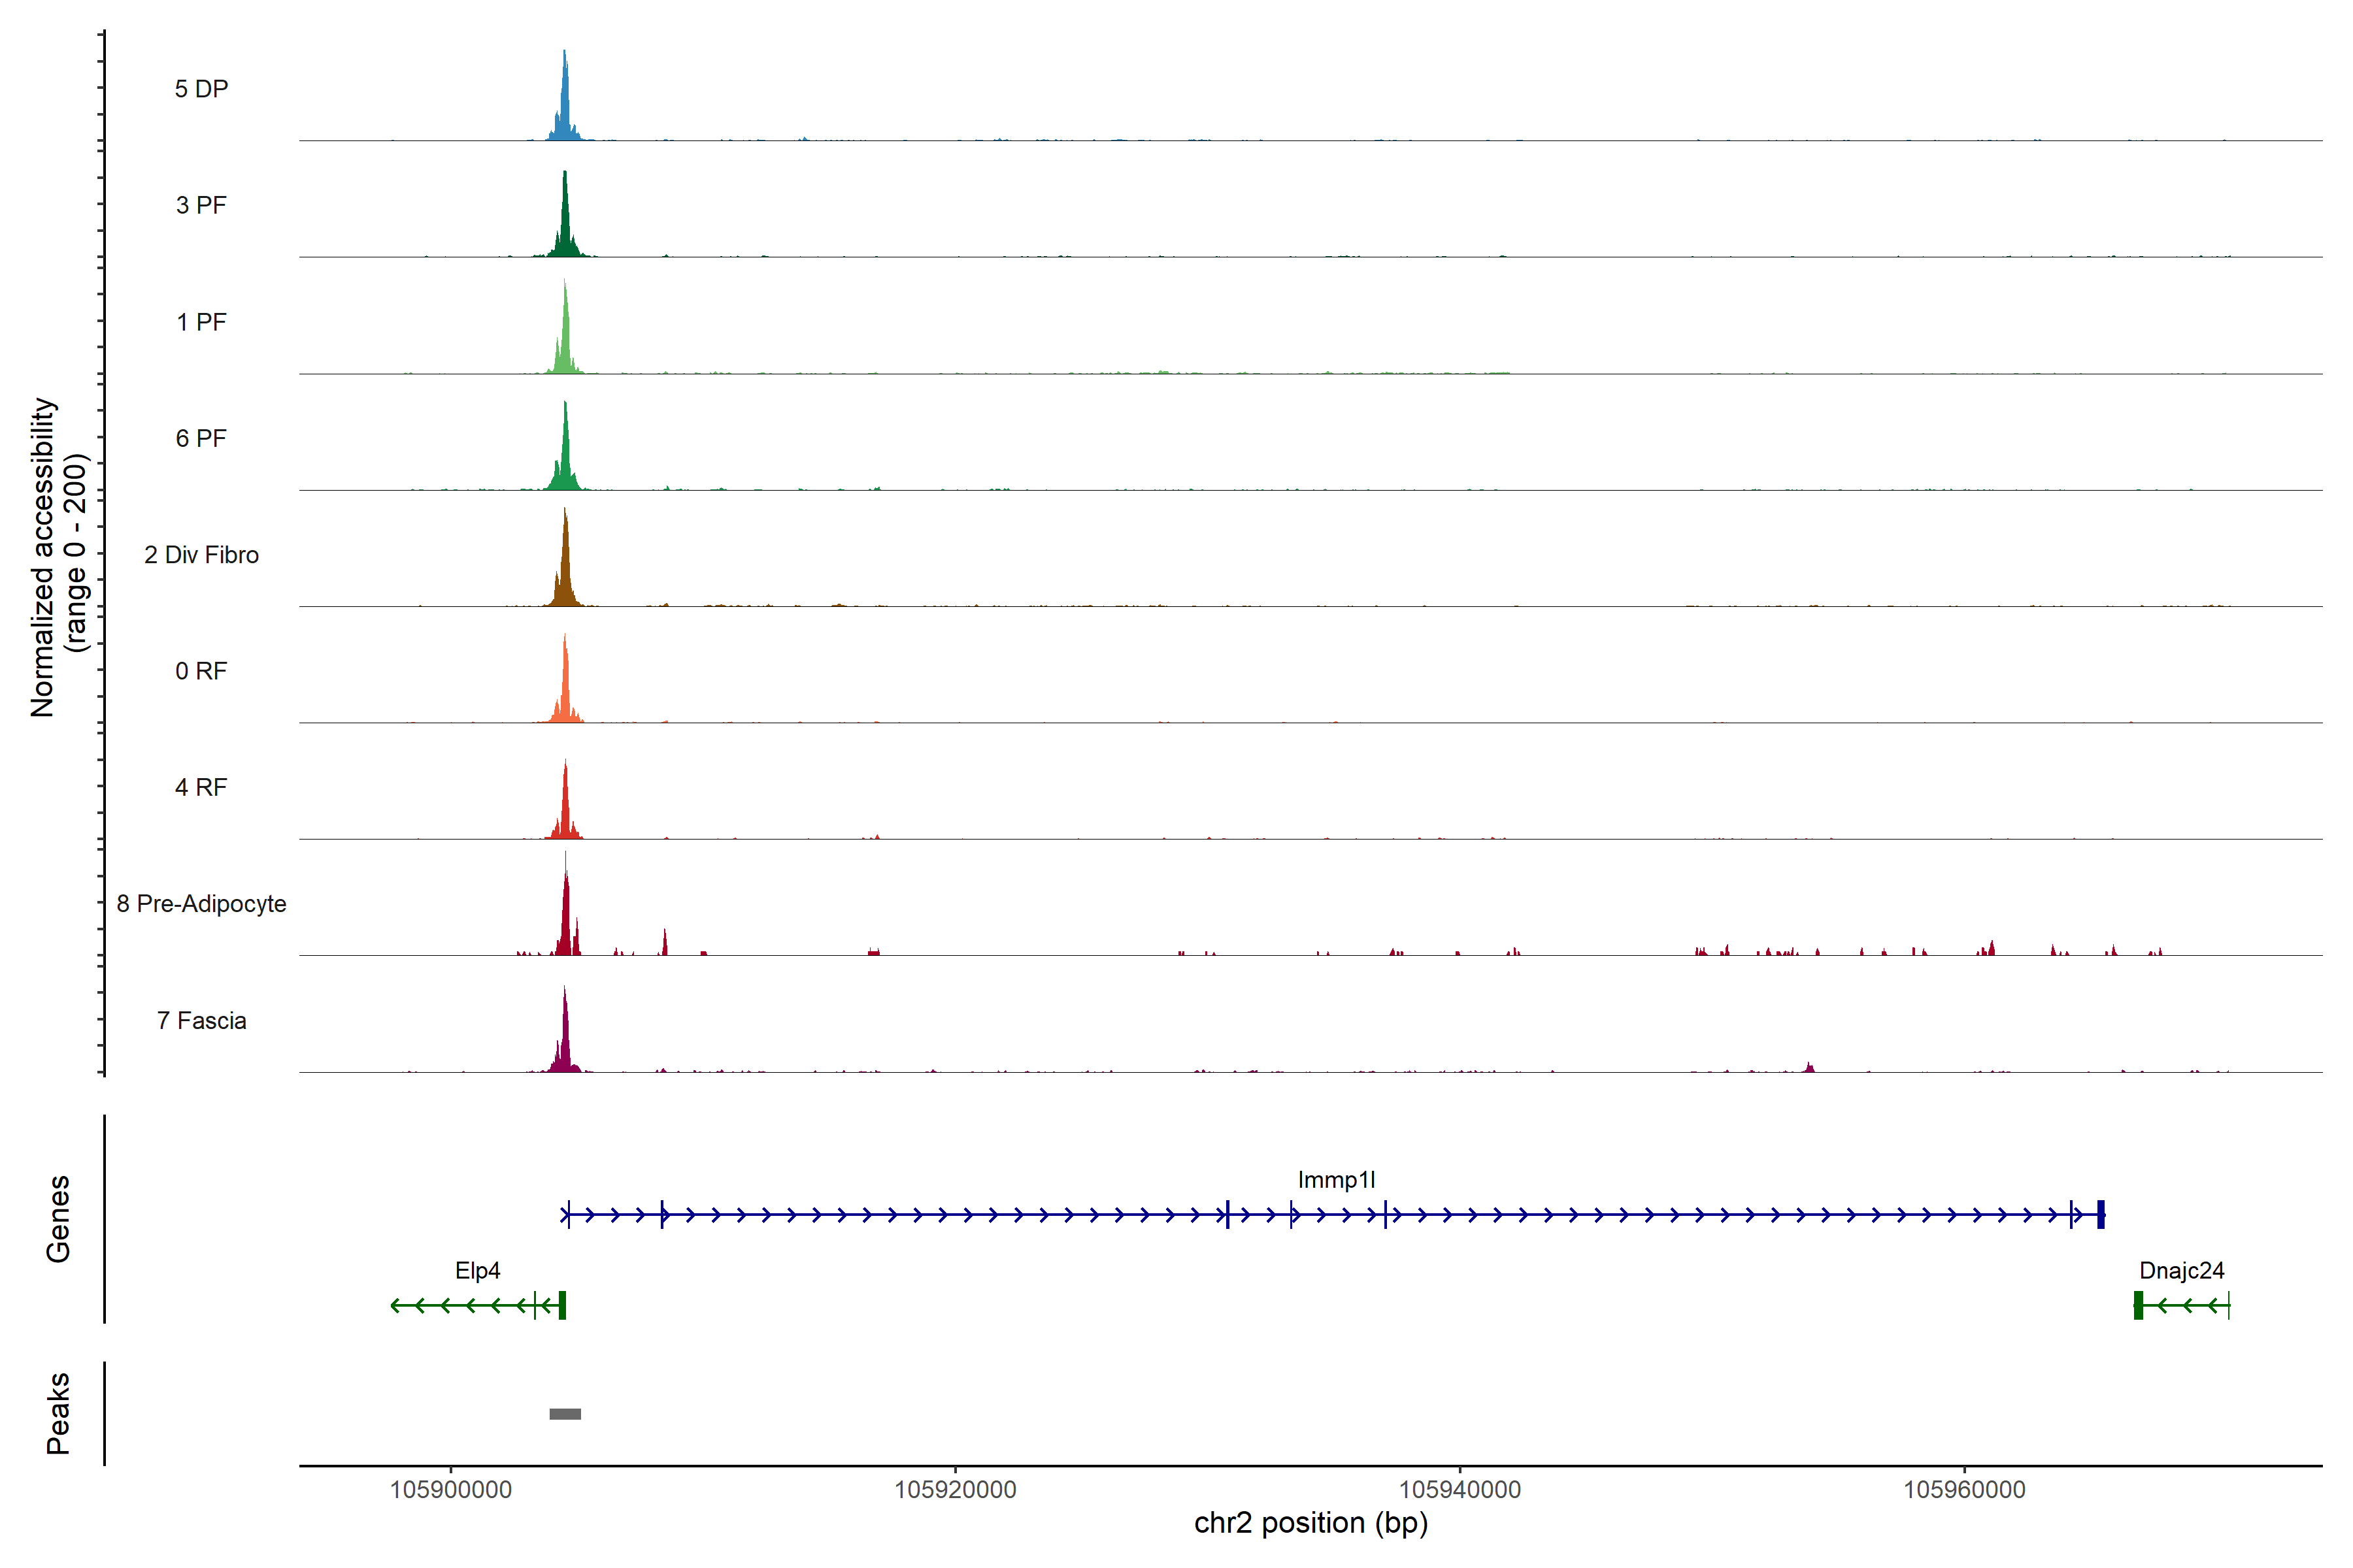Select the 6 PF track label
Image resolution: width=2353 pixels, height=1568 pixels.
coord(201,438)
